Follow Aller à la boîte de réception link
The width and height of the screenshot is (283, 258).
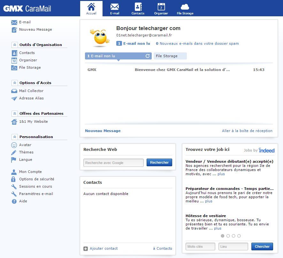[247, 131]
